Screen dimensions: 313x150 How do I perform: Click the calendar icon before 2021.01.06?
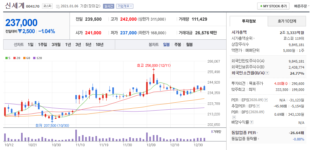tap(58, 7)
